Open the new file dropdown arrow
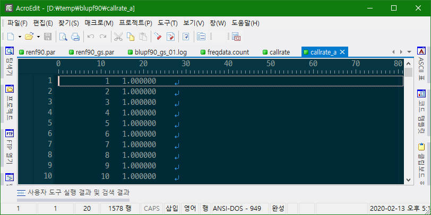The height and width of the screenshot is (215, 431). pos(20,37)
